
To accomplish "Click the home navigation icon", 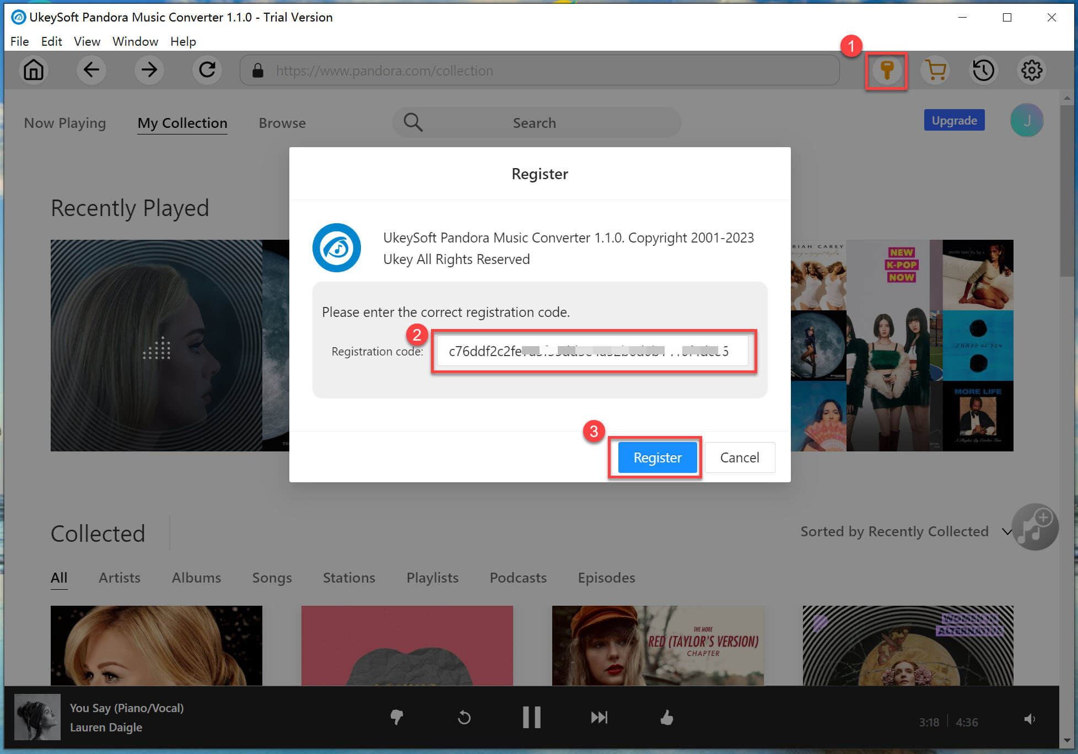I will point(34,71).
